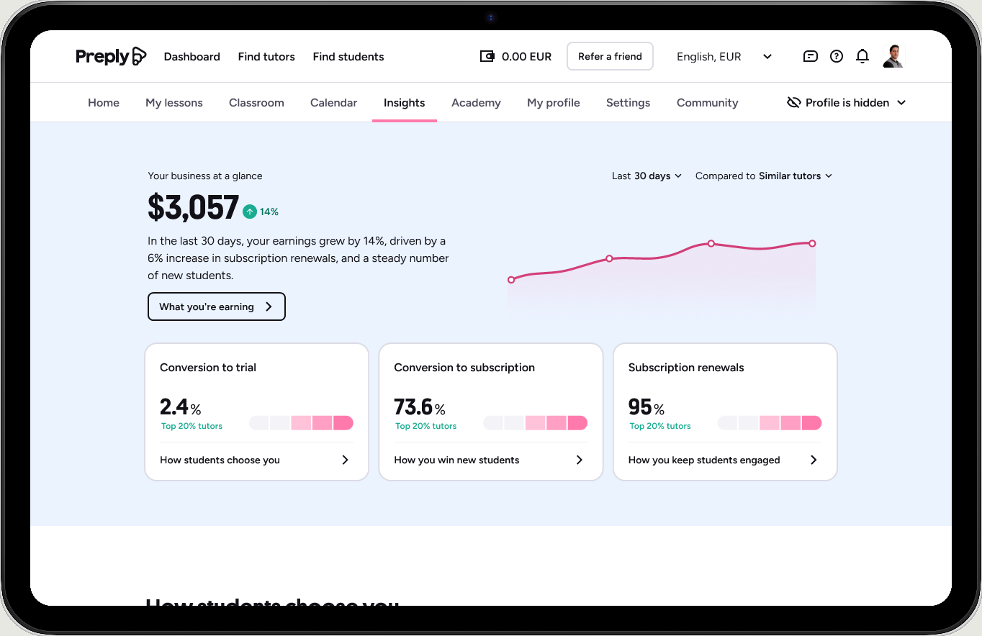Click the Refer a friend button
The width and height of the screenshot is (982, 636).
pyautogui.click(x=610, y=56)
